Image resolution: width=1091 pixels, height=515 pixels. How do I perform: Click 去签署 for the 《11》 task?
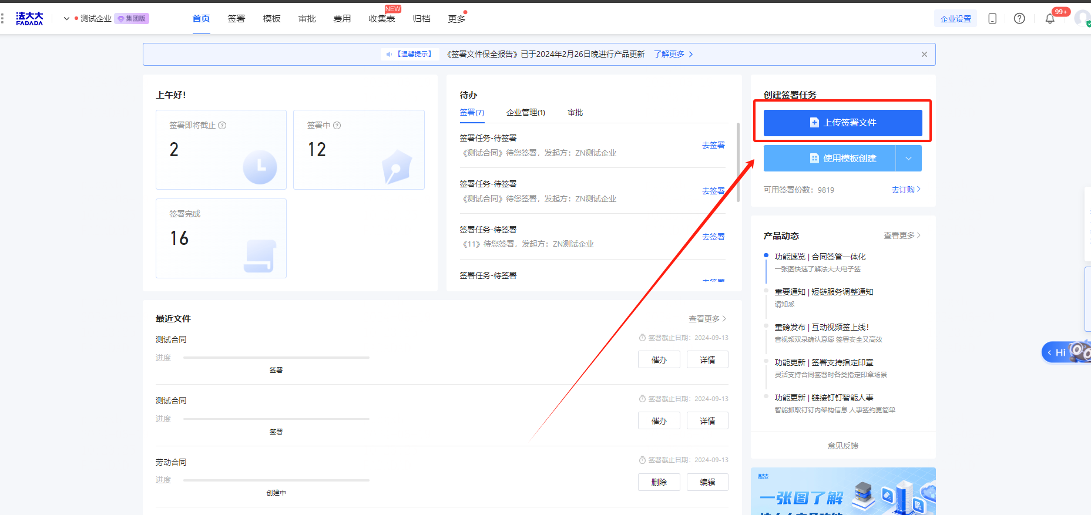[x=713, y=237]
